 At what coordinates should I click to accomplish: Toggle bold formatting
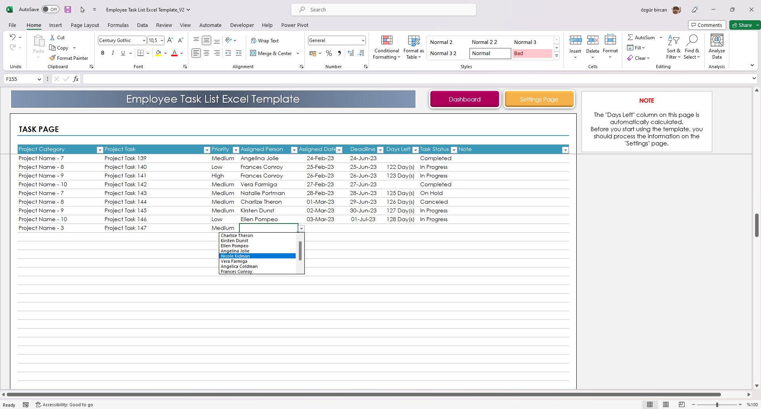pyautogui.click(x=103, y=53)
